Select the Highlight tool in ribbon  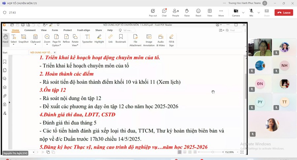click(x=99, y=39)
